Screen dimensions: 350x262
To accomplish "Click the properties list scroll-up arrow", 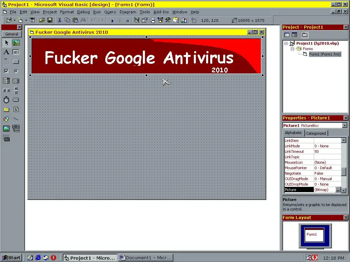I will point(344,140).
